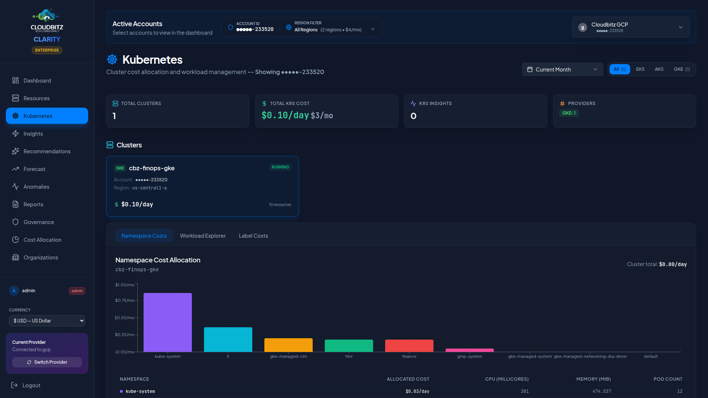708x398 pixels.
Task: Open the Current Month period dropdown
Action: (x=562, y=69)
